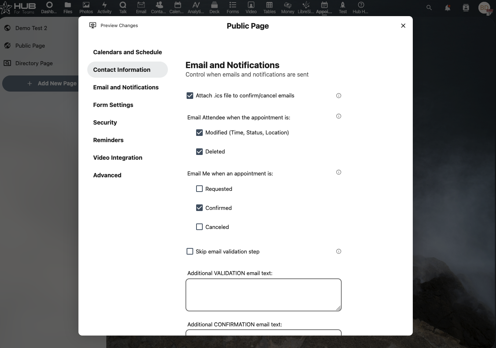The image size is (496, 348).
Task: Click the Additional VALIDATION email text field
Action: 264,295
